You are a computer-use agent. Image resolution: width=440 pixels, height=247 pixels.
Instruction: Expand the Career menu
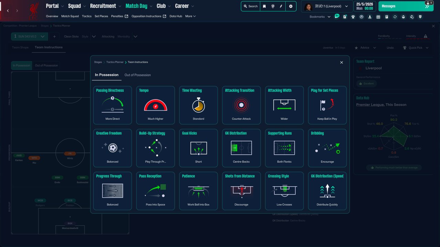(x=185, y=6)
